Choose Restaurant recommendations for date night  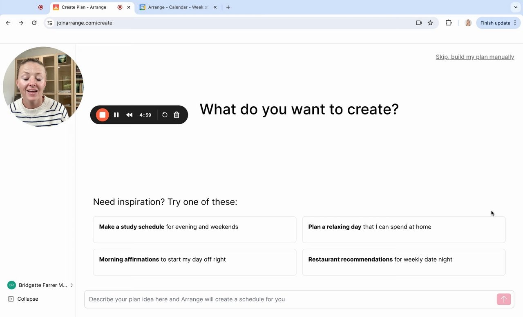tap(403, 262)
